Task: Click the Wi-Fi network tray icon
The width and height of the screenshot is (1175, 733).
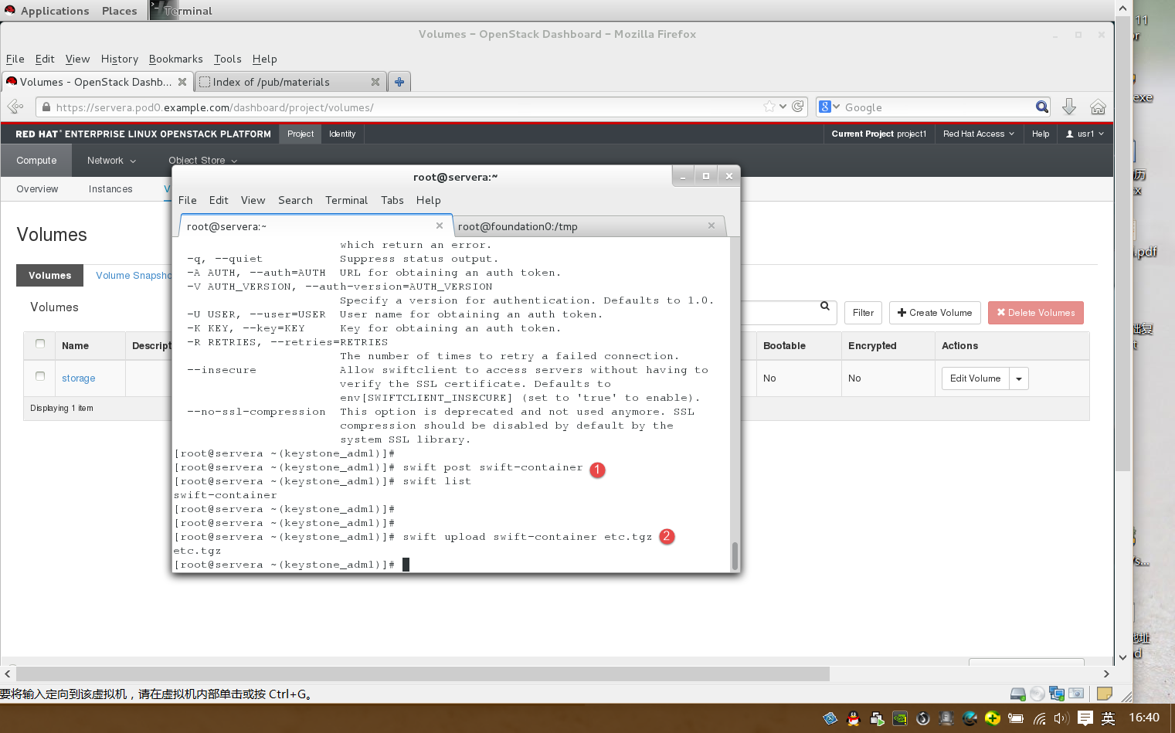Action: pos(1040,718)
